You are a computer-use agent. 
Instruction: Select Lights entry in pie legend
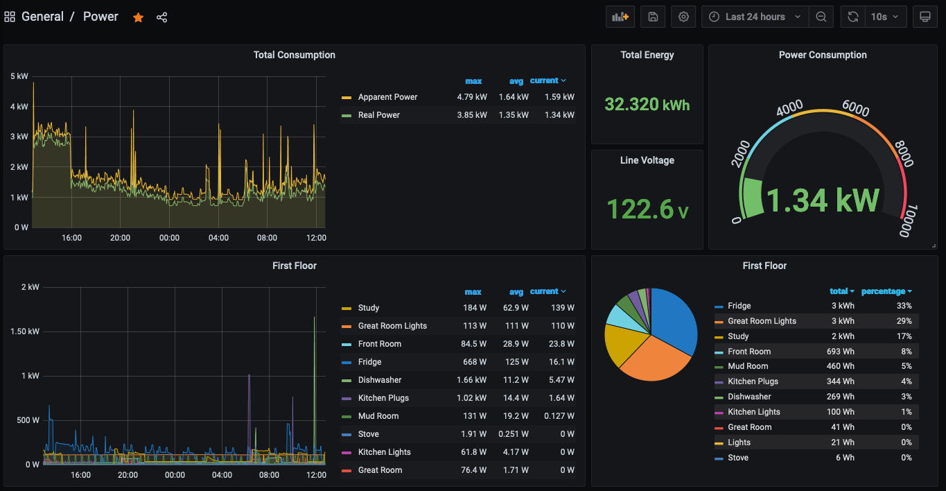[x=739, y=442]
